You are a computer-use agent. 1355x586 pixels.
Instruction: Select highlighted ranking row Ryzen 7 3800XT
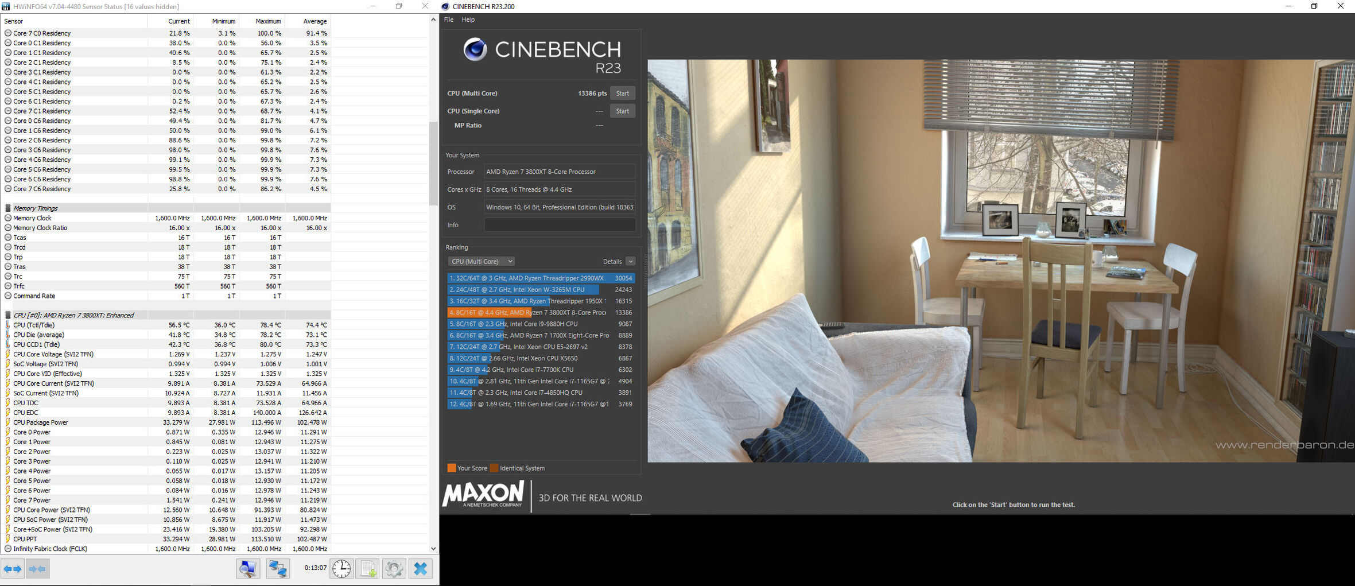click(541, 312)
